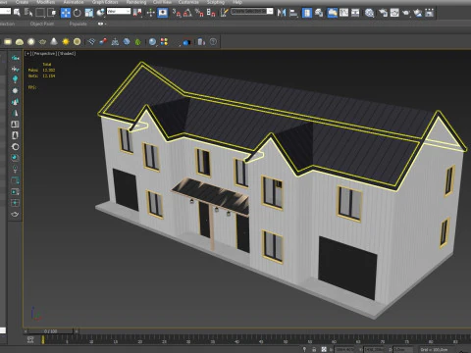Step time slider forward with right arrow
Image resolution: width=471 pixels, height=353 pixels.
[x=77, y=331]
